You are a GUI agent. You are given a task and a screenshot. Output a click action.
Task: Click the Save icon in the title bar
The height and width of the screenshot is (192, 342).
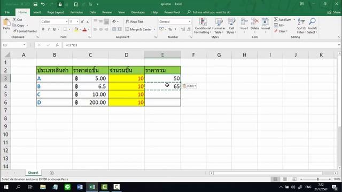(35, 4)
